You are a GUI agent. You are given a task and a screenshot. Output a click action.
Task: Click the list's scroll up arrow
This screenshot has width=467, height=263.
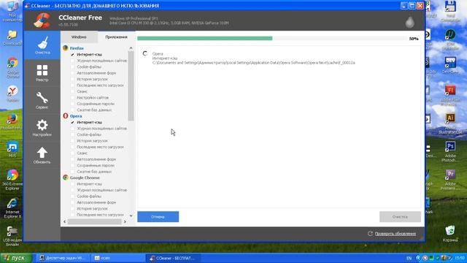tap(131, 48)
